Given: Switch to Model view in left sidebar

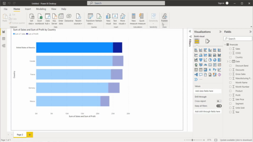Looking at the screenshot, I should [4, 46].
